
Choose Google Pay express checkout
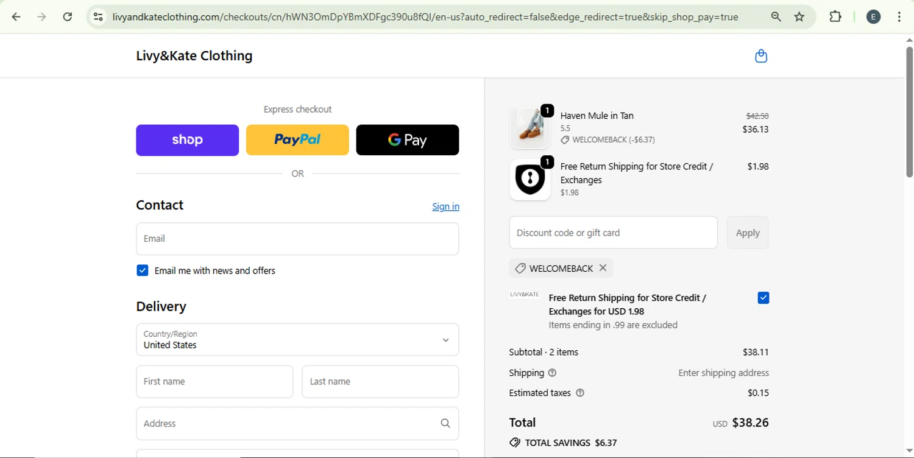[x=408, y=140]
